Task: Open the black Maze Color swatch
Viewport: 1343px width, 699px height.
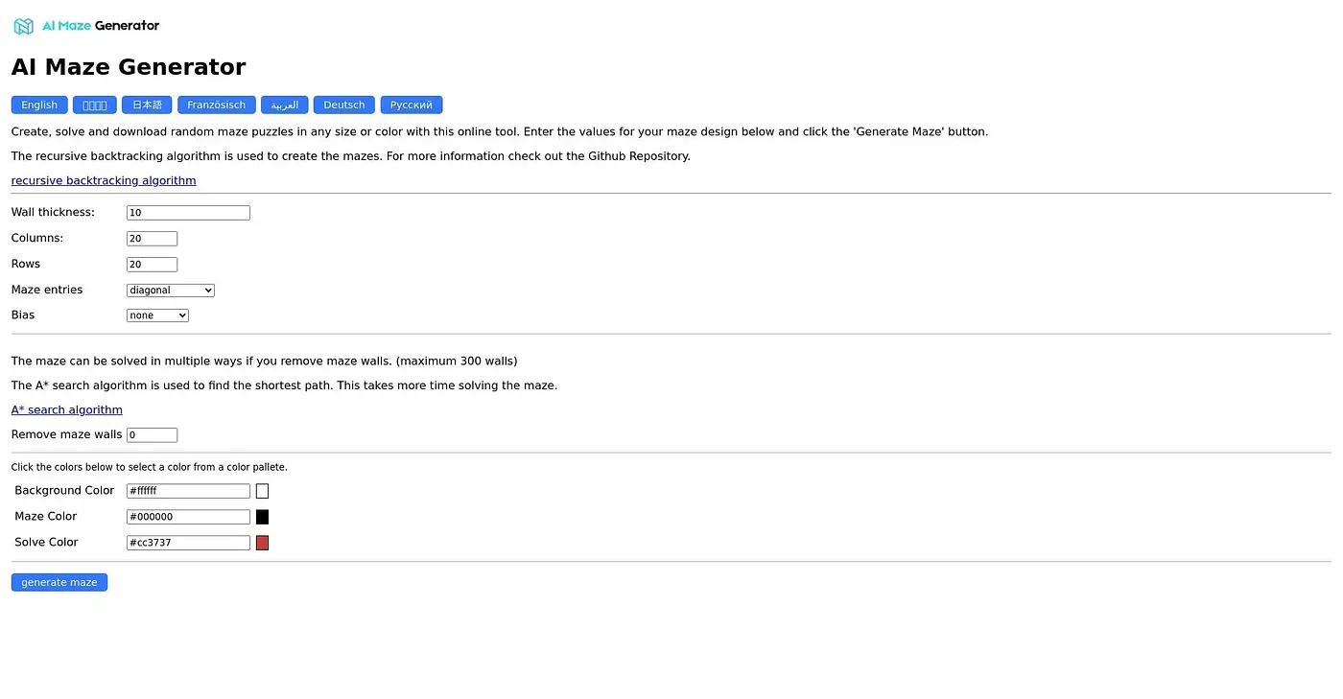Action: pyautogui.click(x=262, y=517)
